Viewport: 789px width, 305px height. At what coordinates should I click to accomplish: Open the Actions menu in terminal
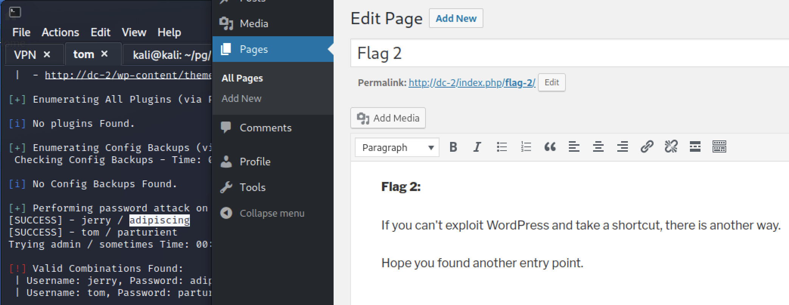[61, 32]
